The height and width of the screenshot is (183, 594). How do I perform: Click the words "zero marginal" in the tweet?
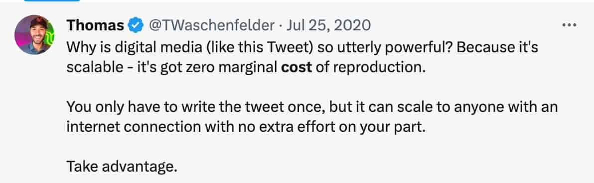point(239,68)
